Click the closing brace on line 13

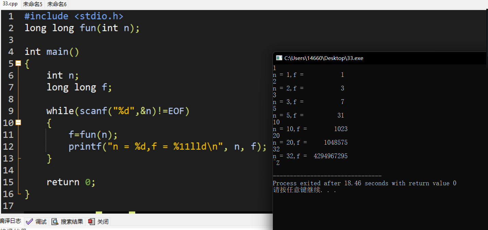click(49, 159)
